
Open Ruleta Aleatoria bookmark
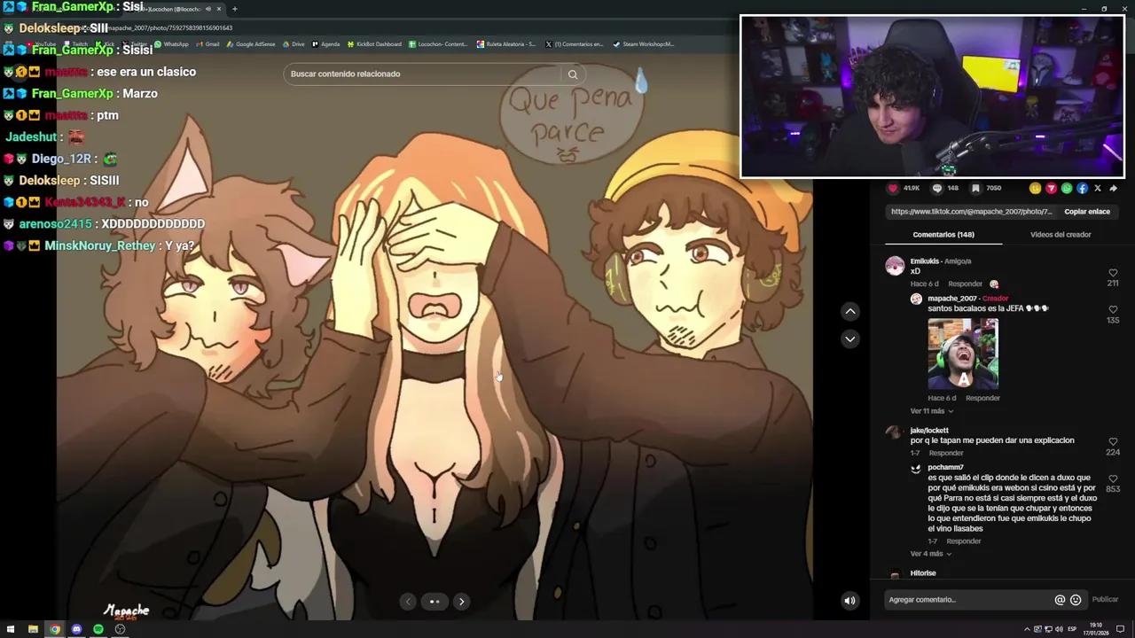pos(506,44)
